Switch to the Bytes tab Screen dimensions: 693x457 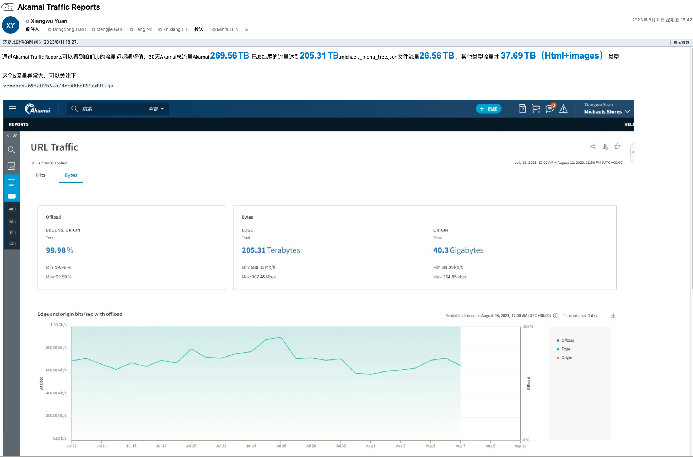71,175
